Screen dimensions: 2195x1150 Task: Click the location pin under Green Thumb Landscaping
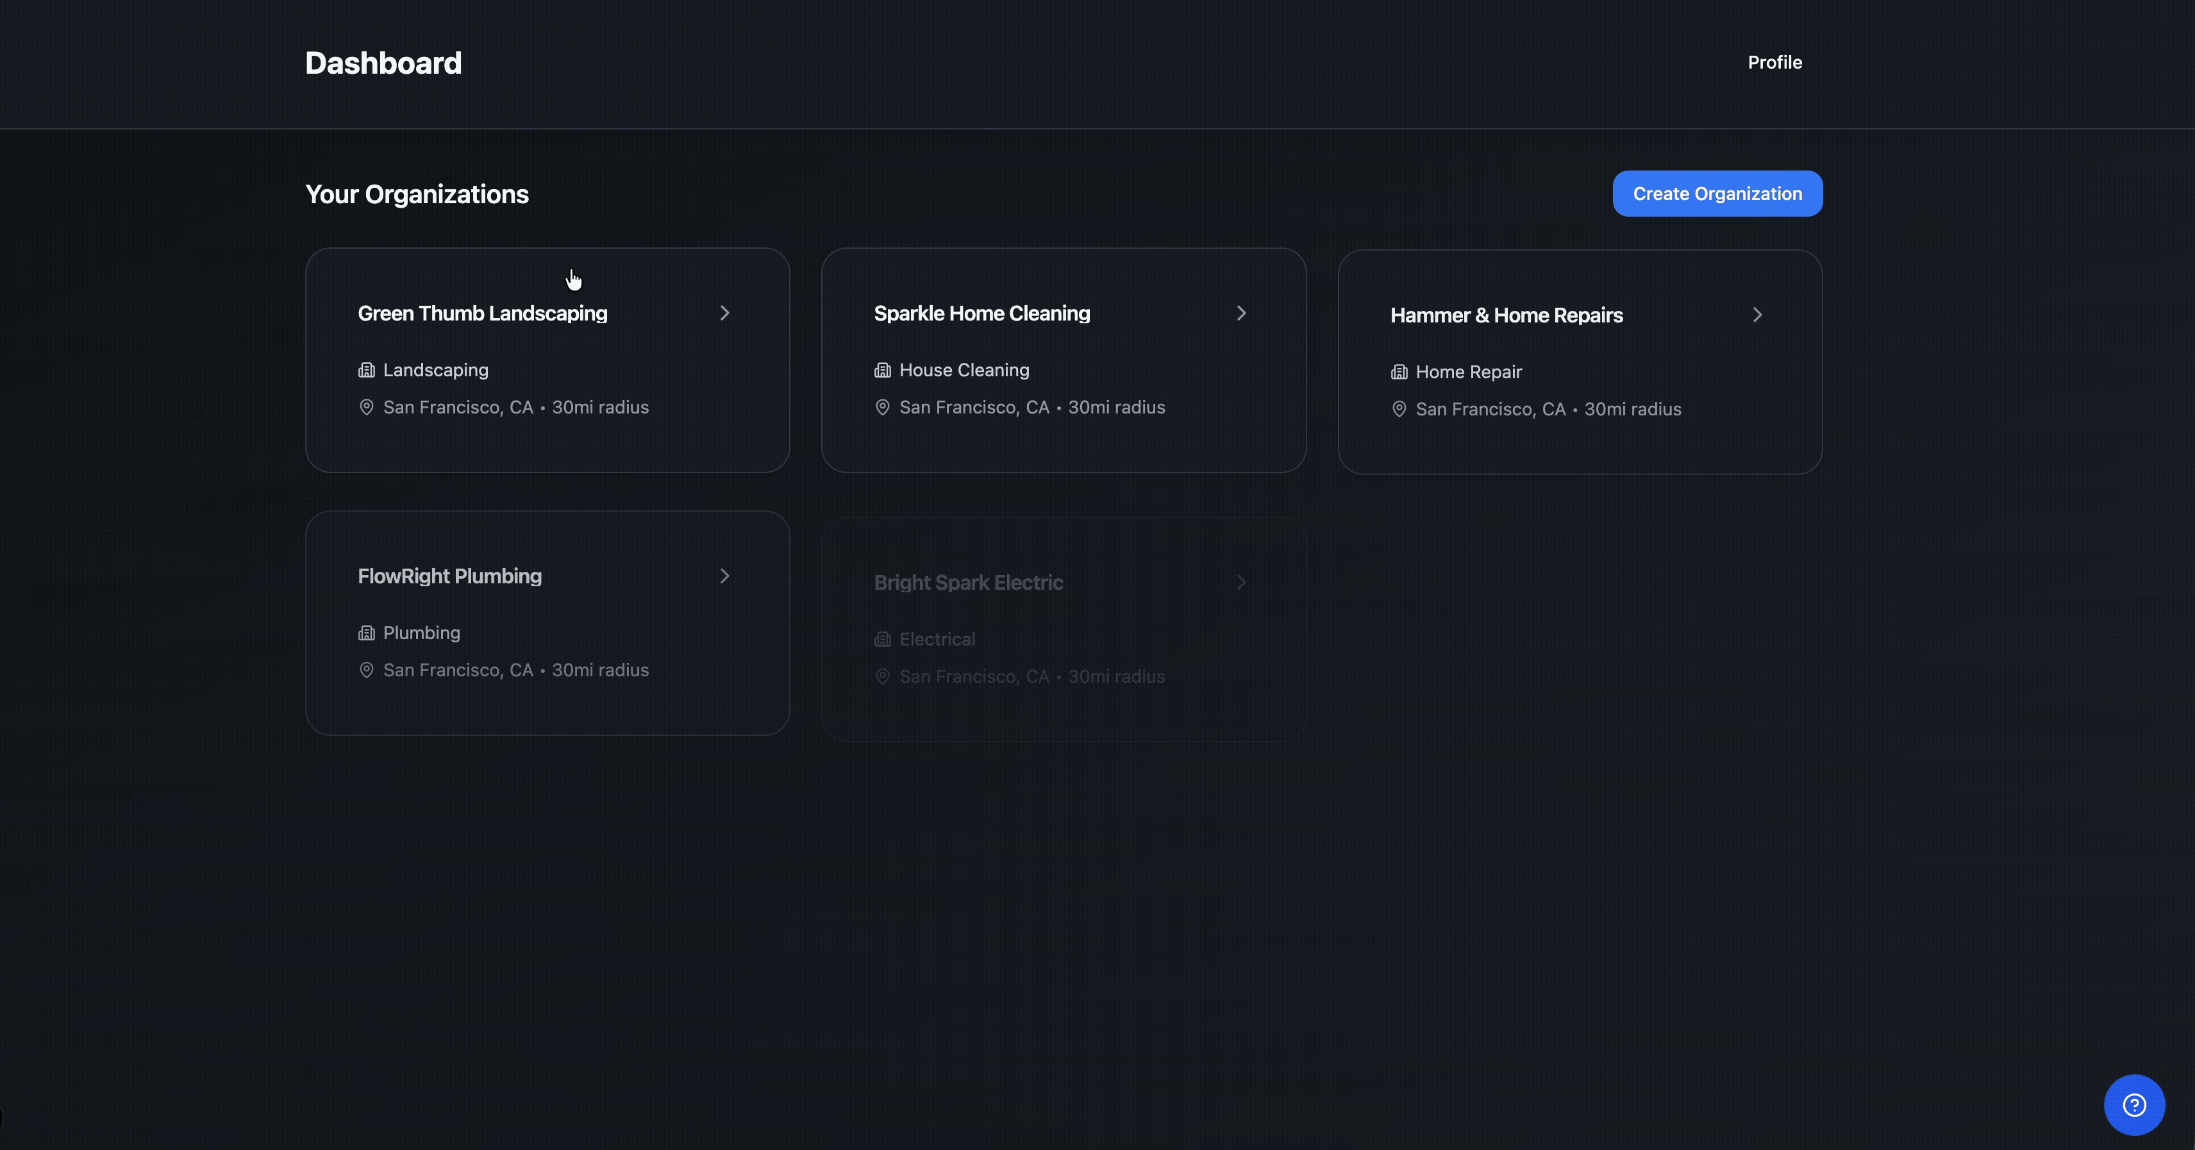coord(367,407)
